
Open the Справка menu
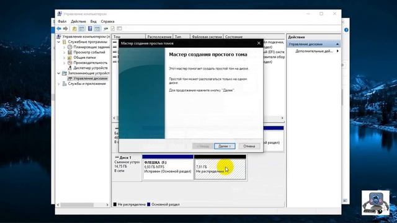[x=107, y=22]
